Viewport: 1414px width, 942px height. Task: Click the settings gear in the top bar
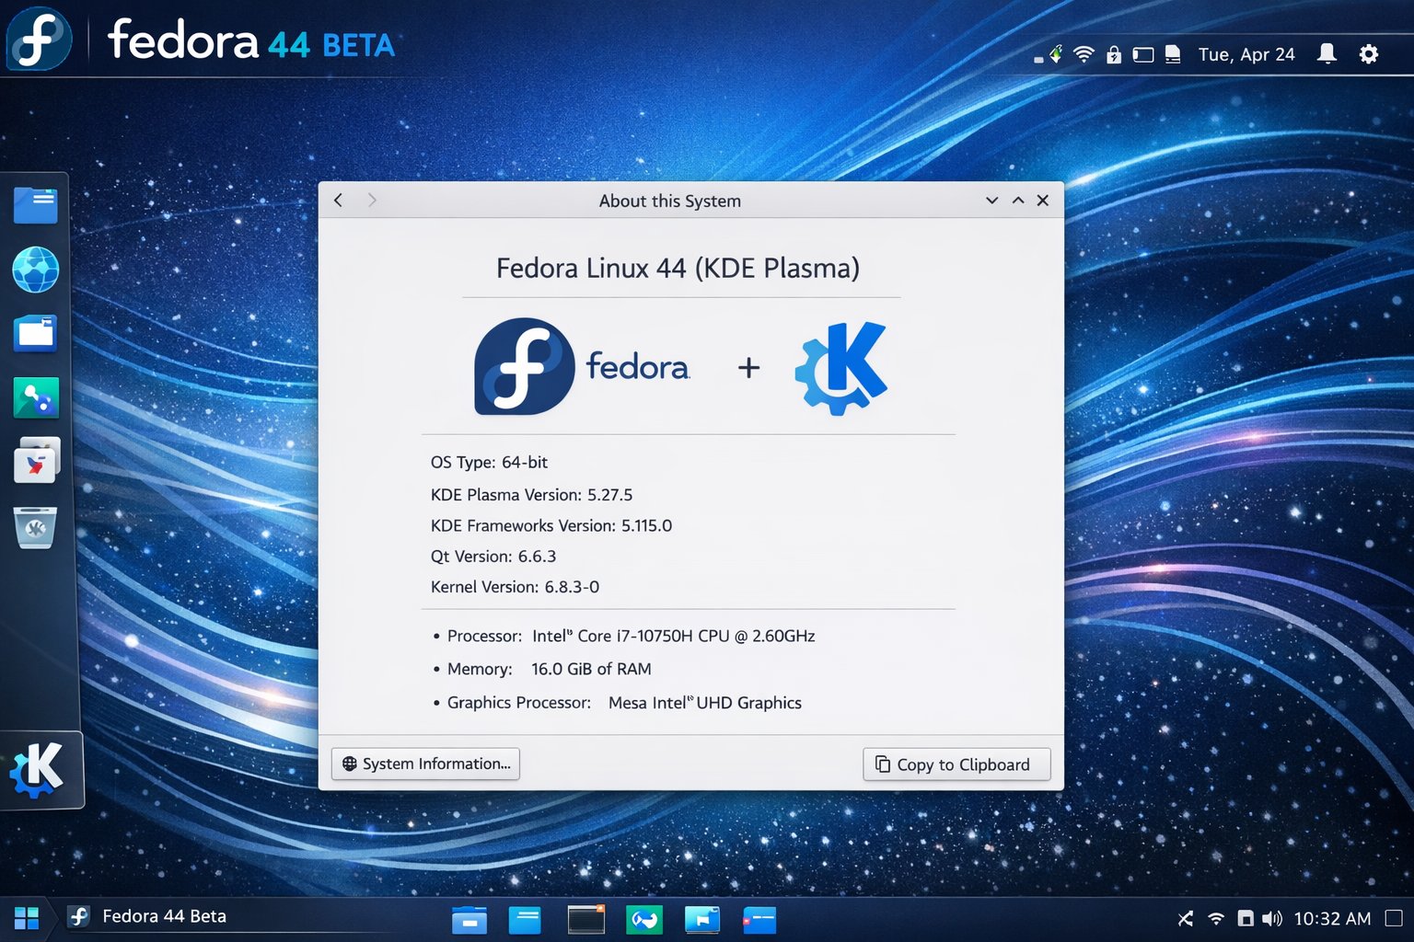1369,54
